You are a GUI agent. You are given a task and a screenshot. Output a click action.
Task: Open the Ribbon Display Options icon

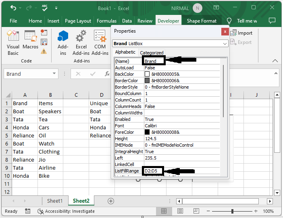coord(216,7)
